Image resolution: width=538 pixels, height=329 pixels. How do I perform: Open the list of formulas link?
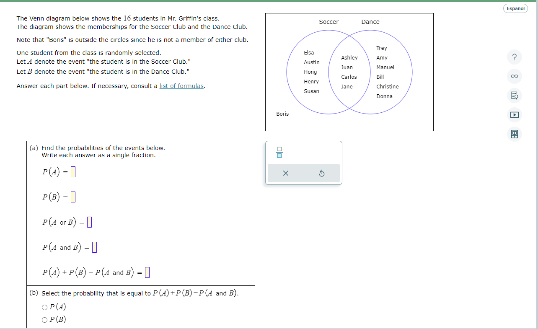coord(181,85)
